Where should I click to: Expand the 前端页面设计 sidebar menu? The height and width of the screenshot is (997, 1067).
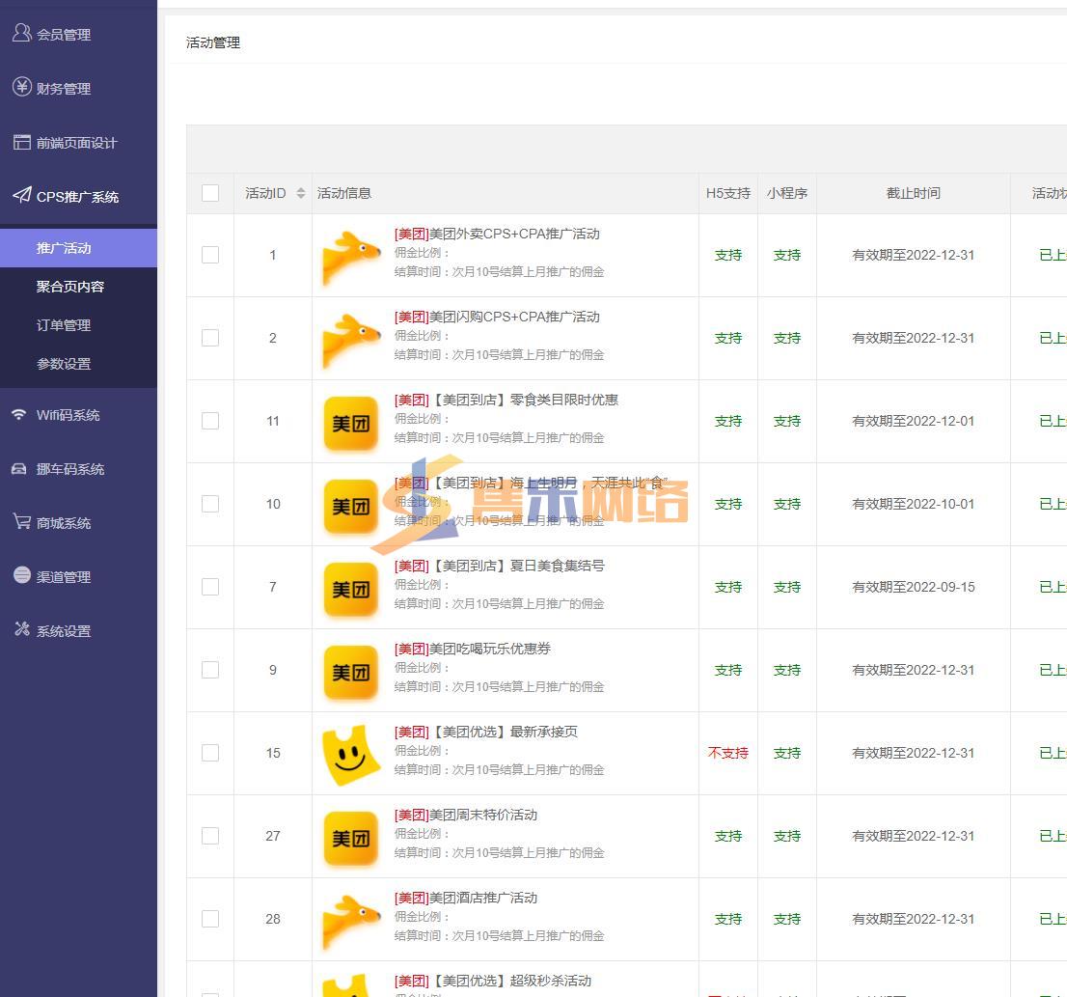click(78, 143)
